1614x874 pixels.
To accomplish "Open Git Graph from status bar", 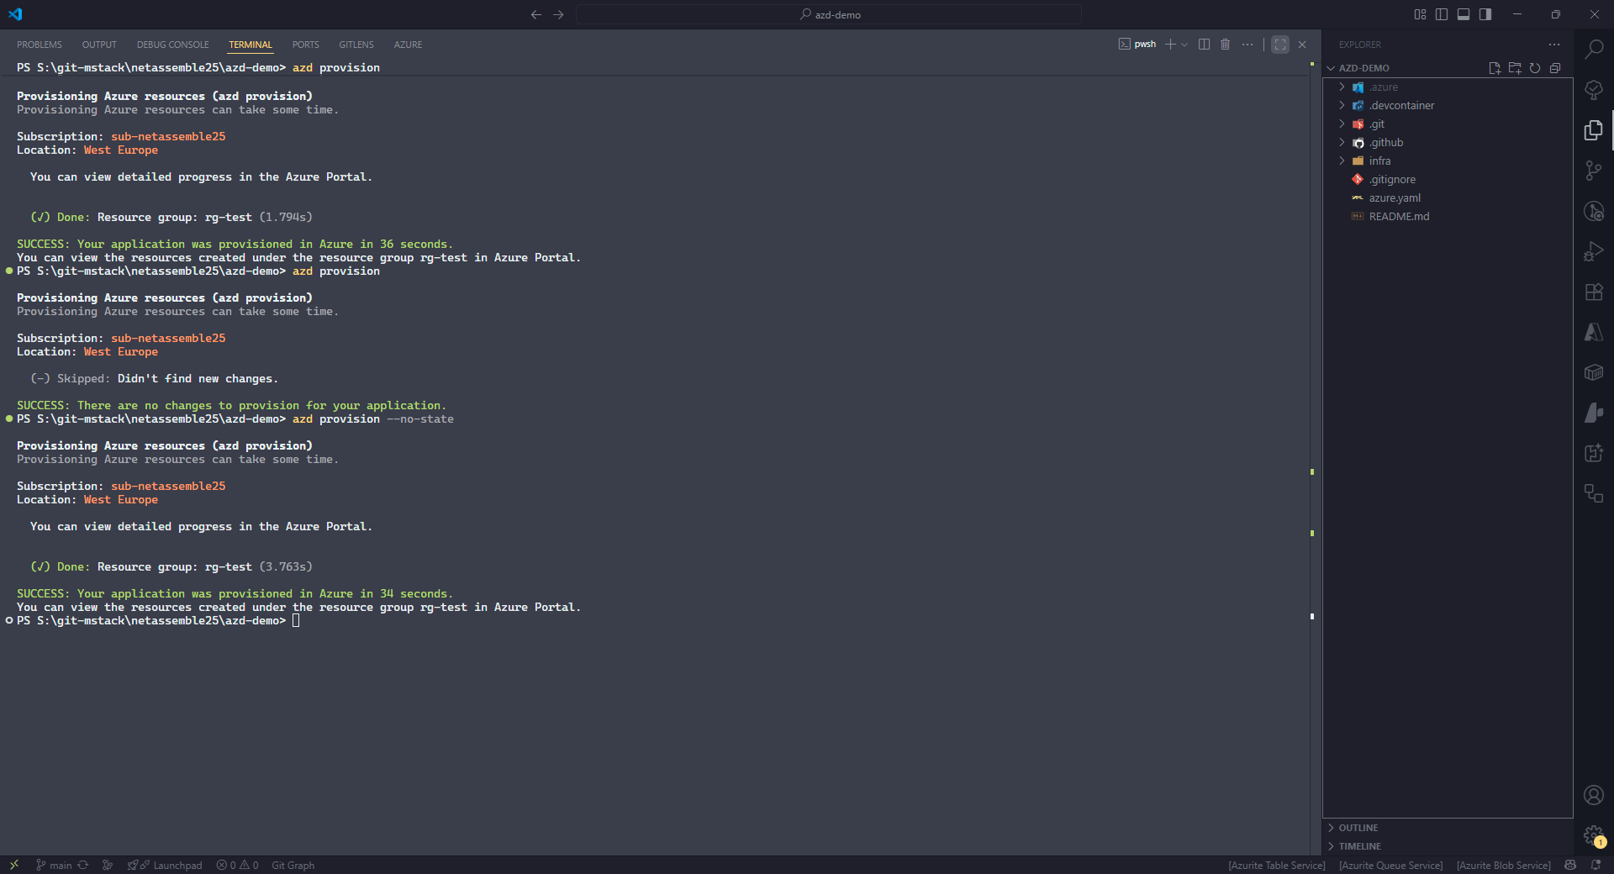I will (x=293, y=866).
